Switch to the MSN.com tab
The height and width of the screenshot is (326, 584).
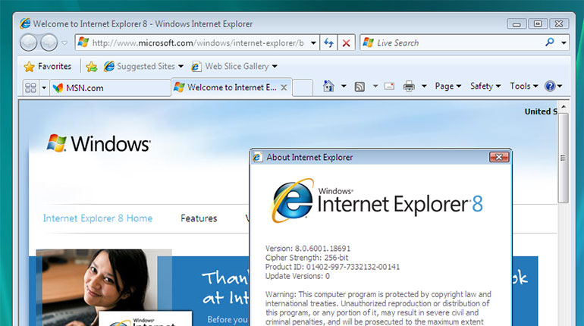[x=110, y=88]
